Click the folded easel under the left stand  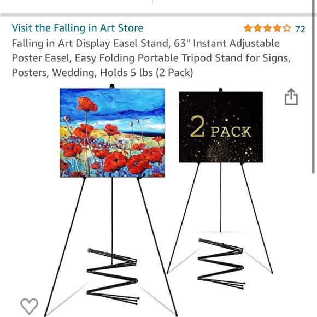tap(113, 277)
